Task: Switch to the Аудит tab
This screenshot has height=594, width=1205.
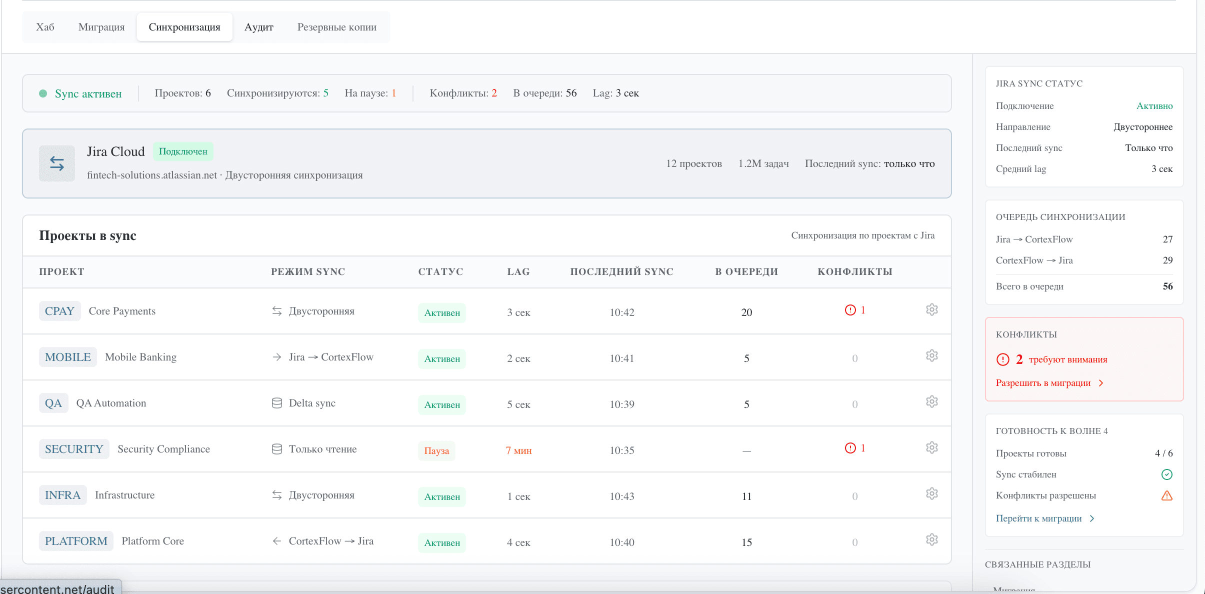Action: (x=258, y=27)
